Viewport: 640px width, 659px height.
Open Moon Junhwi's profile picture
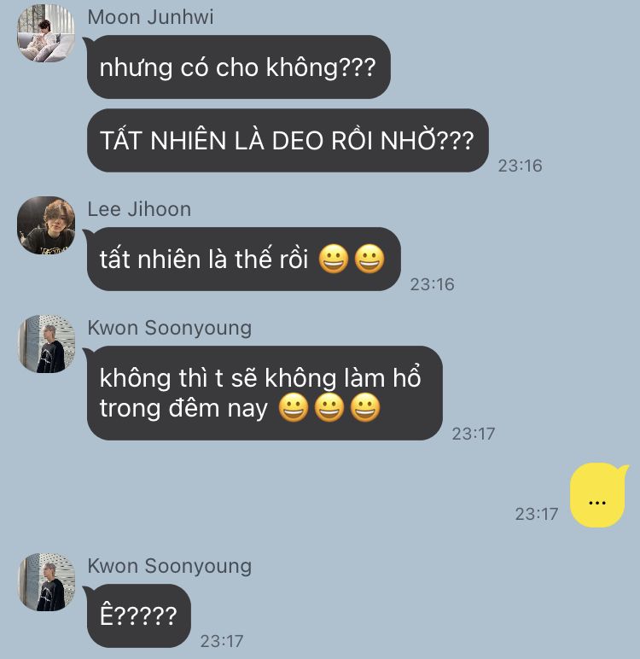point(46,33)
